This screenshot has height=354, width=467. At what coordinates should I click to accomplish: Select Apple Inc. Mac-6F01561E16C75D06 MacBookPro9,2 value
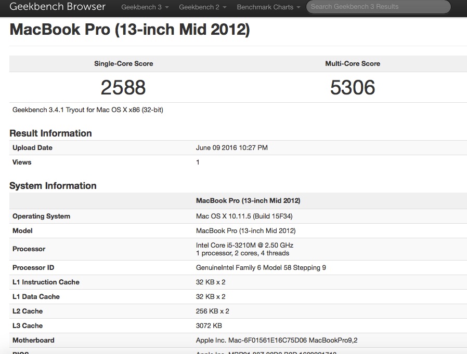point(277,341)
